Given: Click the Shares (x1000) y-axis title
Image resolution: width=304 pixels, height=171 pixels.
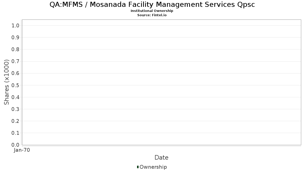Looking at the screenshot, I should (7, 82).
